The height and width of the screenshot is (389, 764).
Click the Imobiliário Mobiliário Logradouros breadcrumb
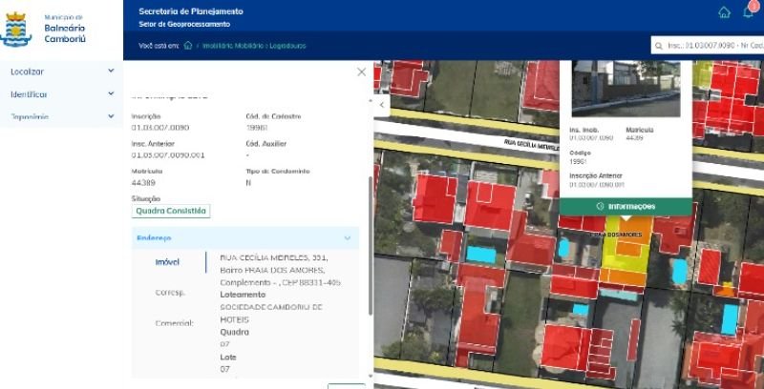pos(253,45)
